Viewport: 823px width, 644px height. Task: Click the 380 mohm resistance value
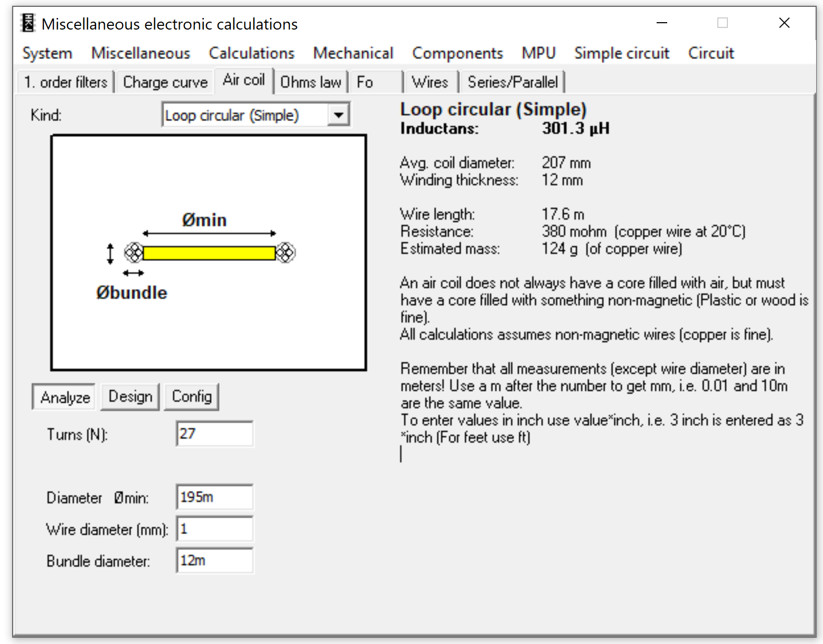coord(643,231)
